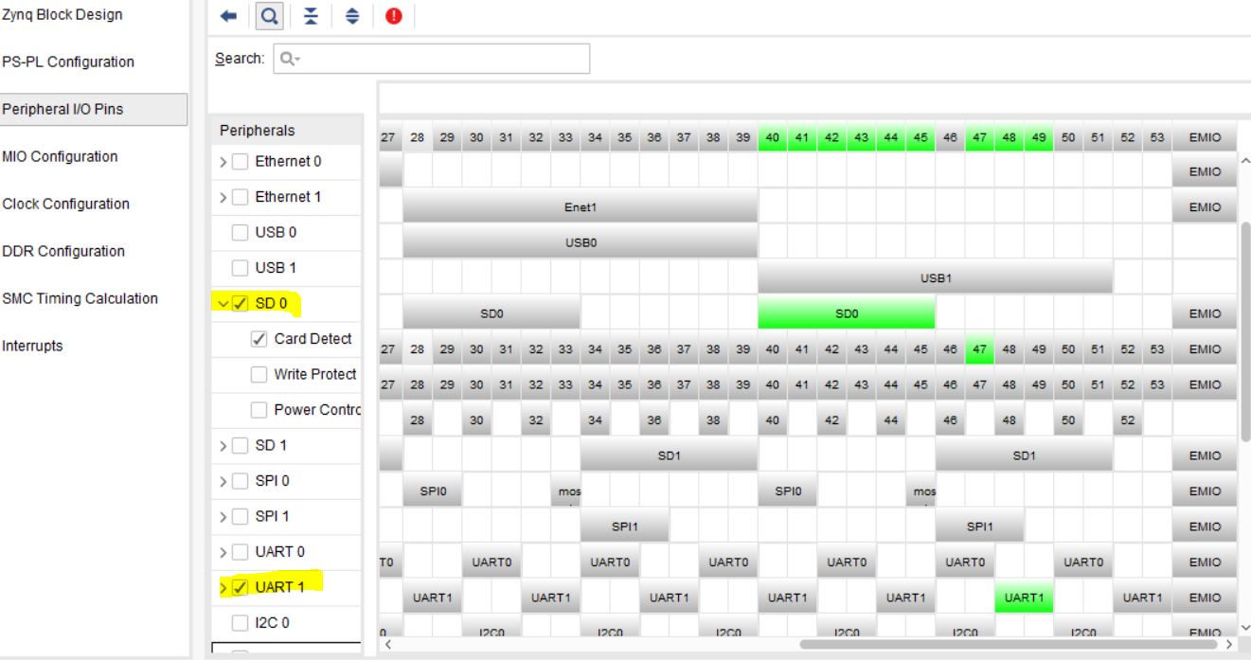Click into the Search input field
This screenshot has width=1251, height=660.
[431, 59]
